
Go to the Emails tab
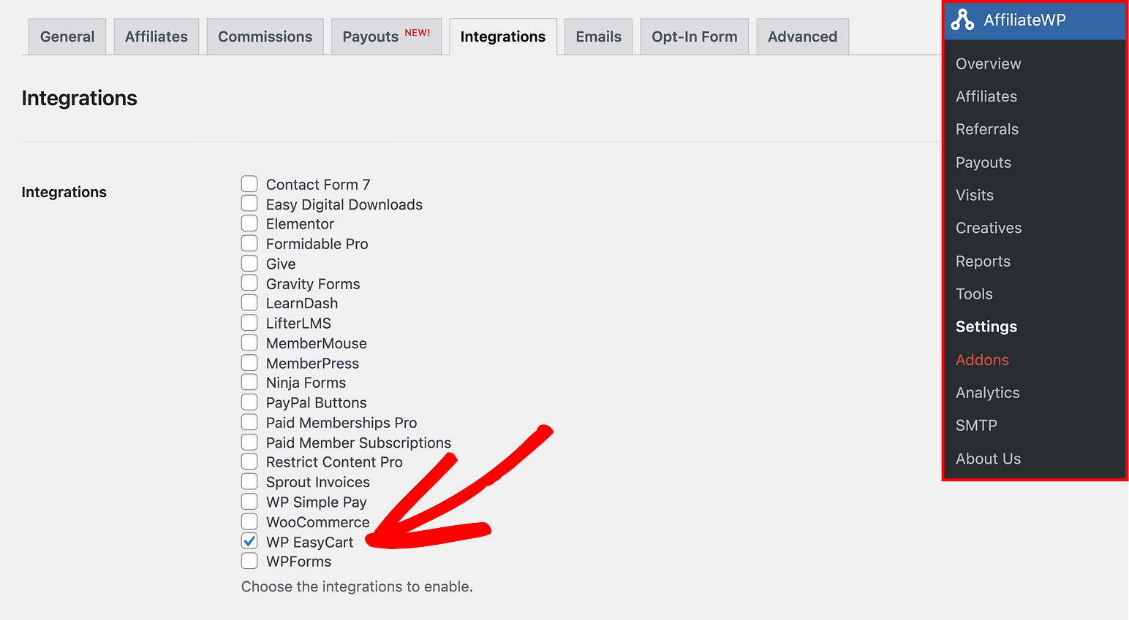pos(598,37)
